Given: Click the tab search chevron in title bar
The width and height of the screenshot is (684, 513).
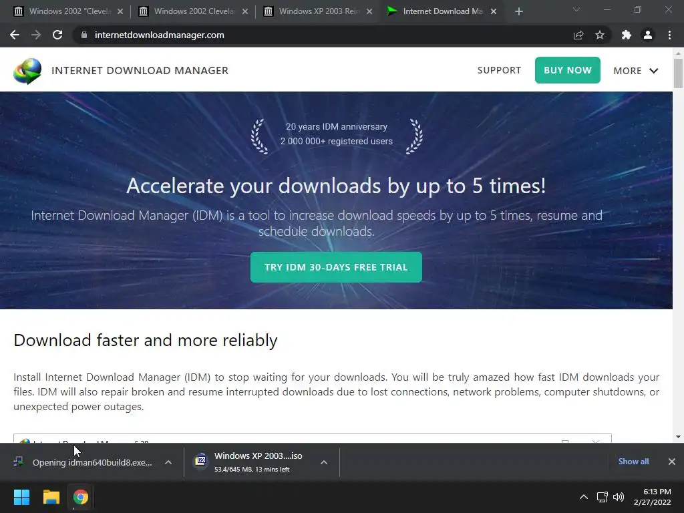Looking at the screenshot, I should pyautogui.click(x=576, y=9).
